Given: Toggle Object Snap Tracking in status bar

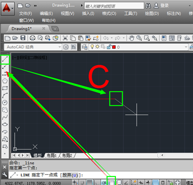Looking at the screenshot, I should (126, 182).
